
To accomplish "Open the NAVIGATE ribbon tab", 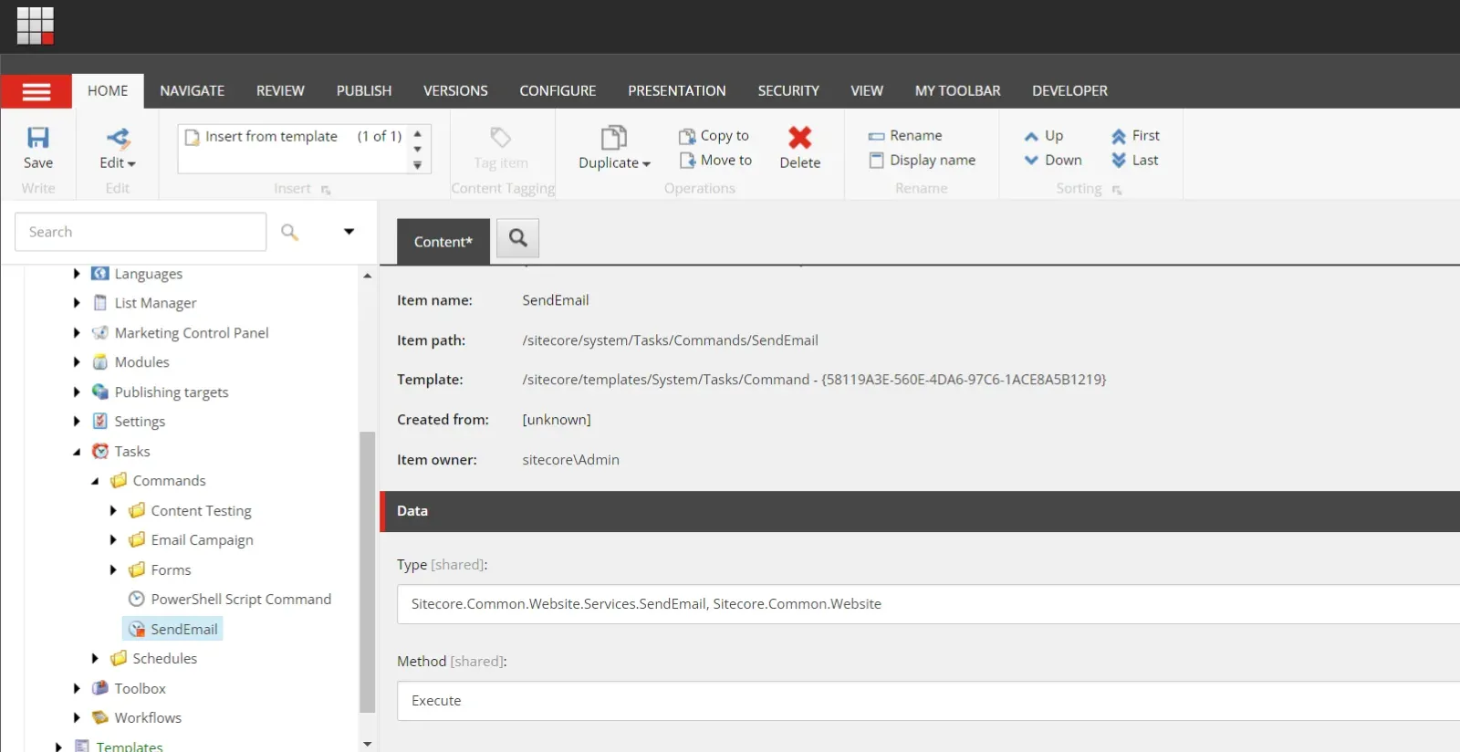I will coord(192,91).
